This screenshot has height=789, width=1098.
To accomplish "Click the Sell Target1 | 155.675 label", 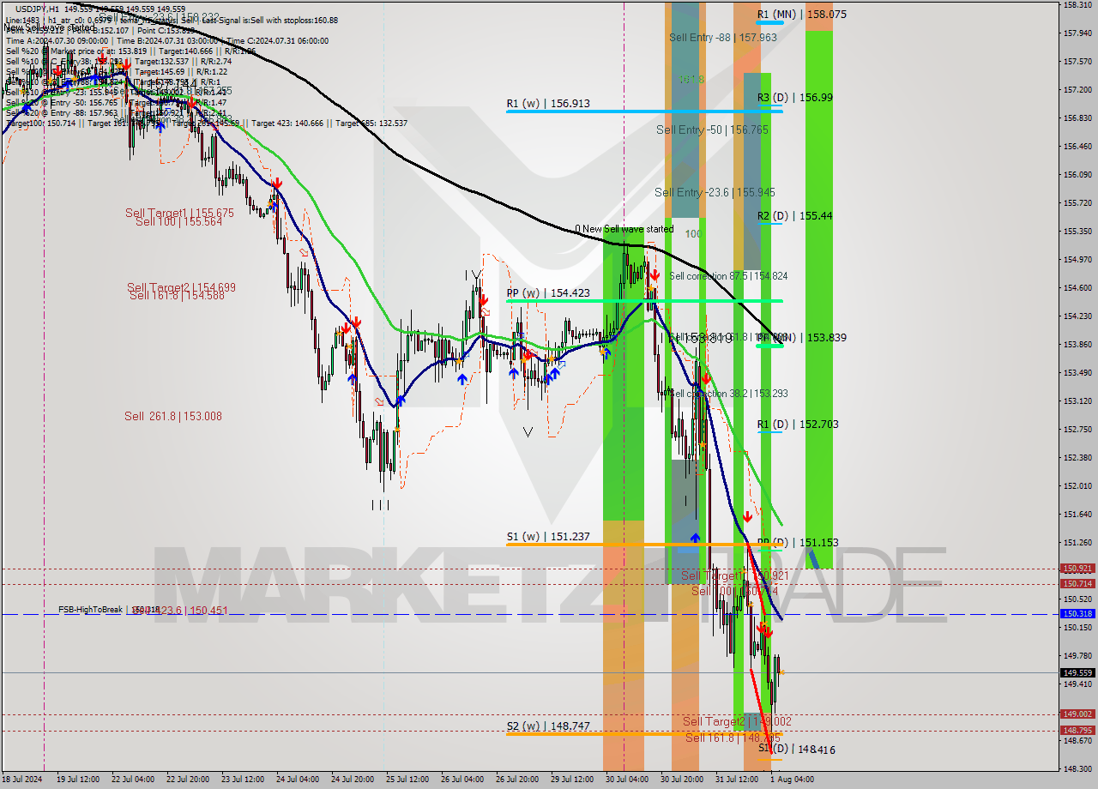I will click(x=180, y=213).
